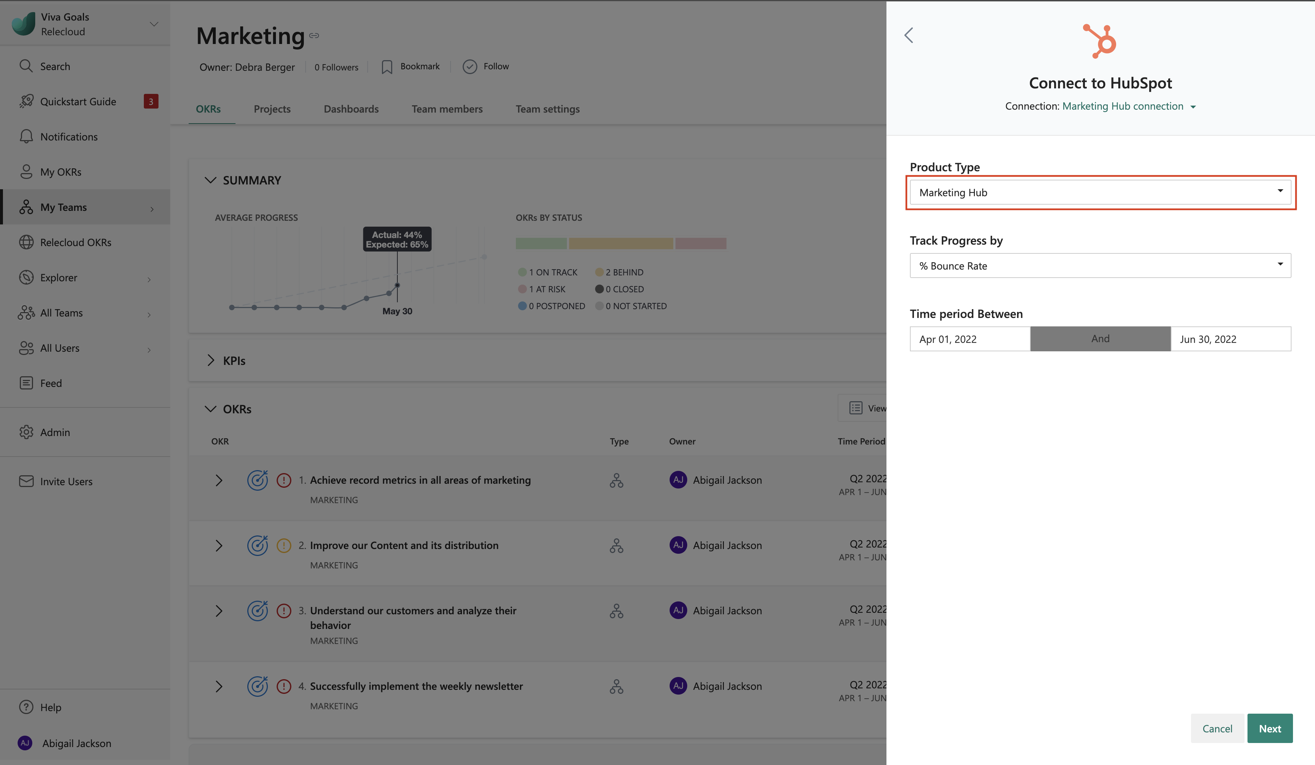Image resolution: width=1315 pixels, height=765 pixels.
Task: Open the Product Type dropdown
Action: [1100, 193]
